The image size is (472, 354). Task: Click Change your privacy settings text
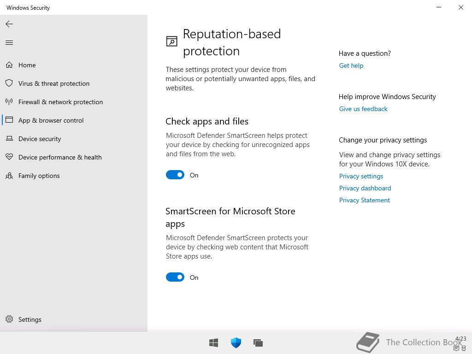383,140
